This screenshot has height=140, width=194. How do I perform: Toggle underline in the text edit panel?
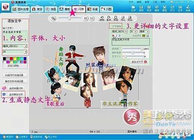[120, 35]
